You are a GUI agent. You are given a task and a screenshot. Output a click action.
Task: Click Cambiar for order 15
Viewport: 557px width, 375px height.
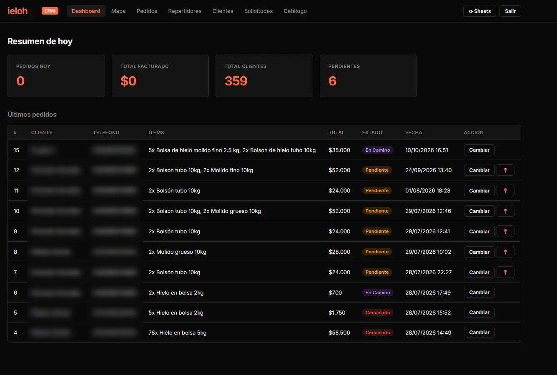pyautogui.click(x=479, y=150)
